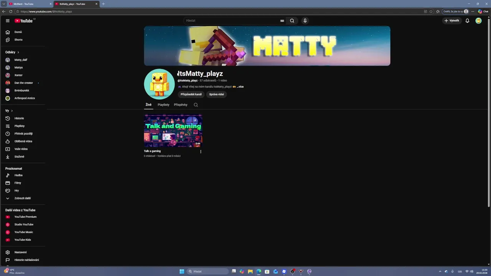Expand channel description with ...více
491x276 pixels.
point(240,87)
